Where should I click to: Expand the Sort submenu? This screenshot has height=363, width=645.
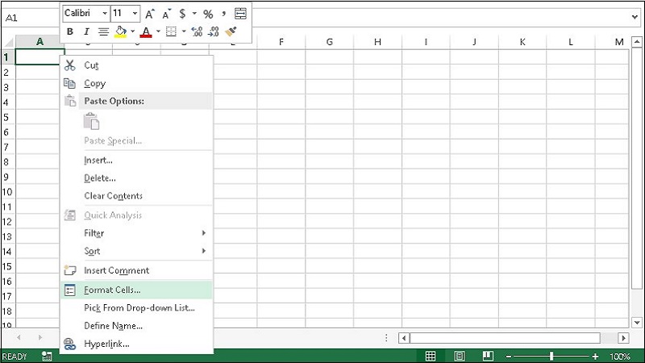coord(136,251)
